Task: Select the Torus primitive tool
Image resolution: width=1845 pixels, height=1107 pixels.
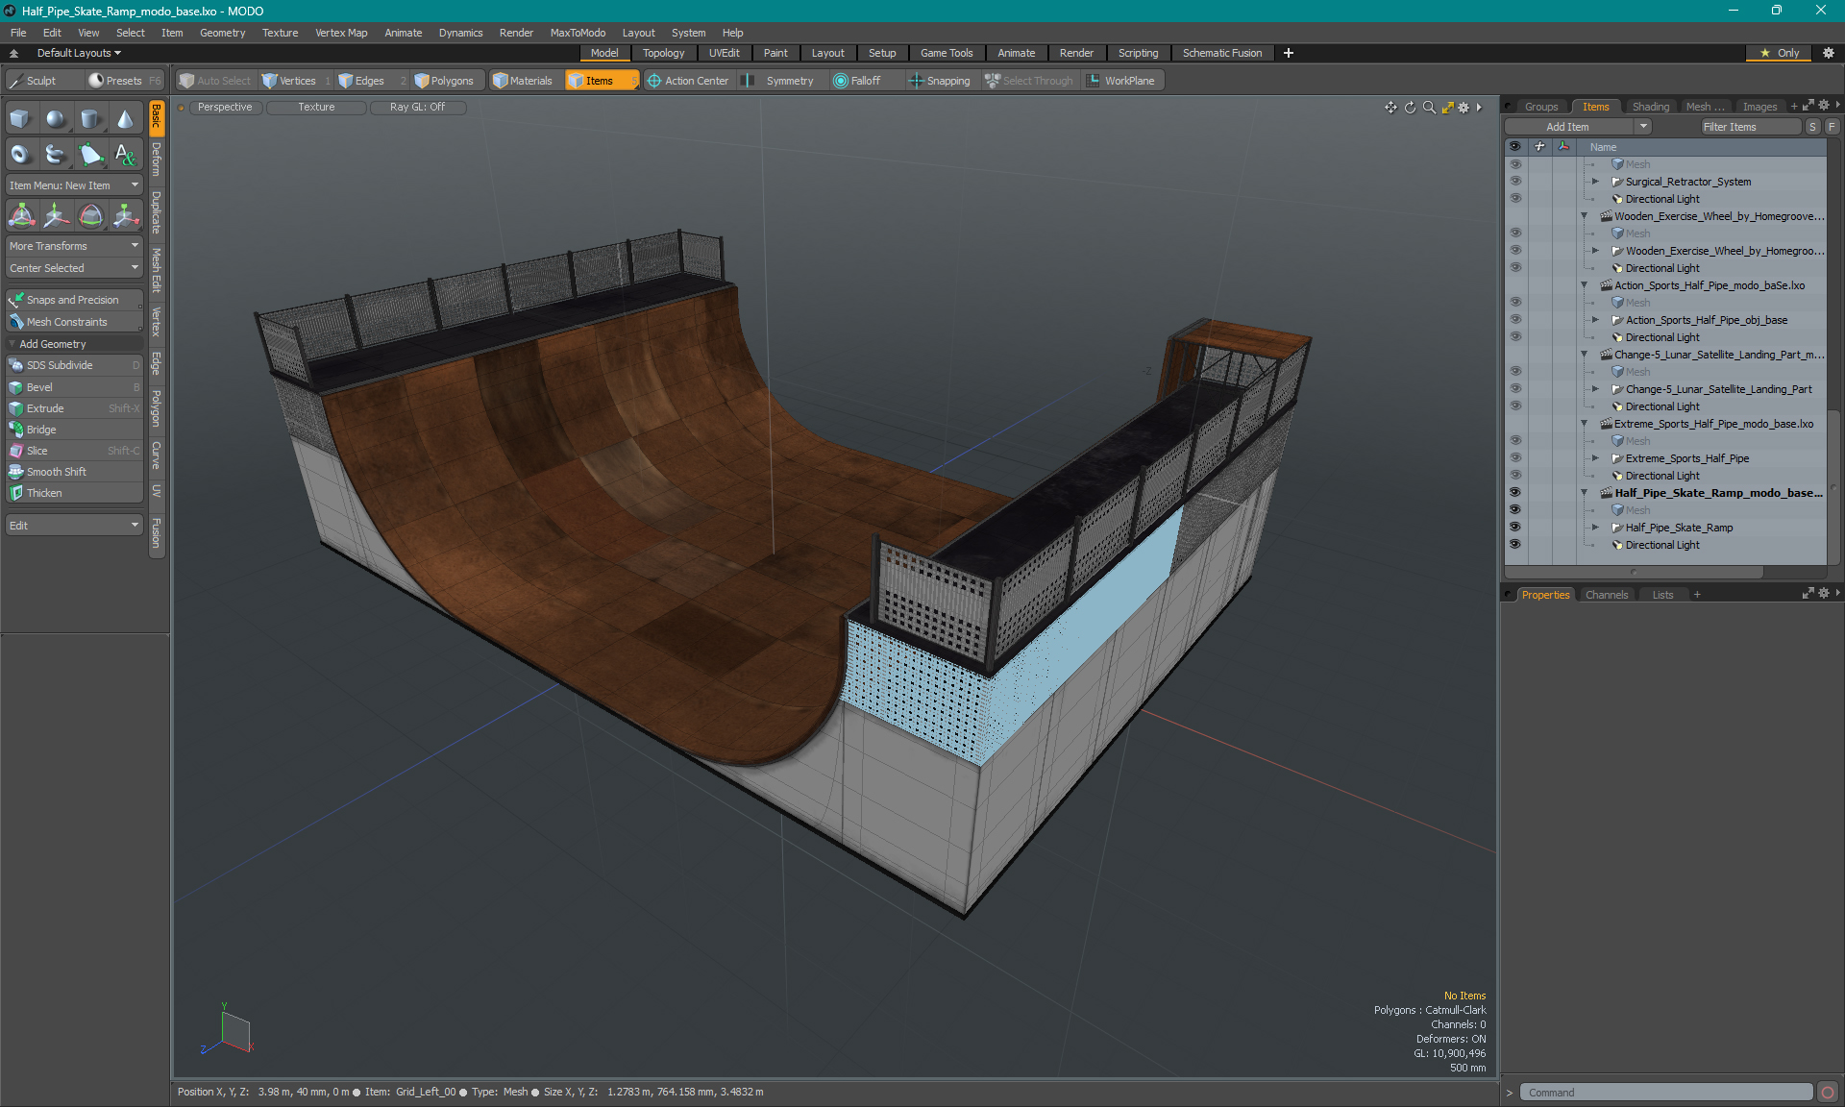Action: pos(20,154)
